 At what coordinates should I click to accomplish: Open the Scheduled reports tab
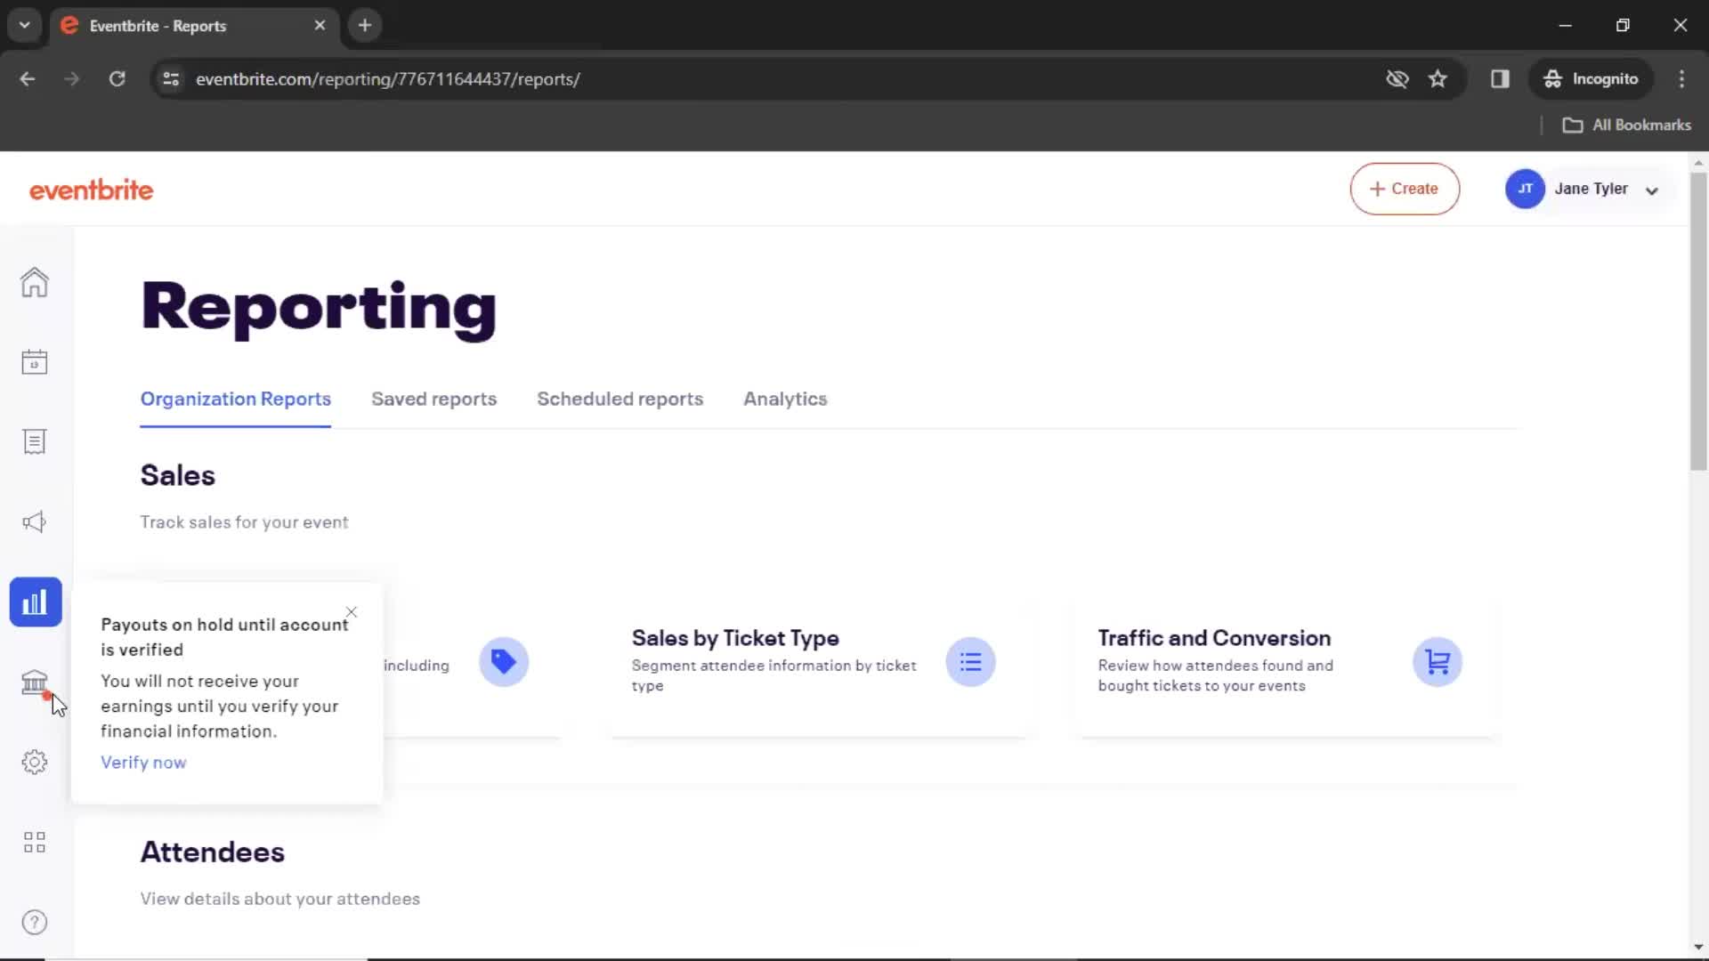[620, 398]
